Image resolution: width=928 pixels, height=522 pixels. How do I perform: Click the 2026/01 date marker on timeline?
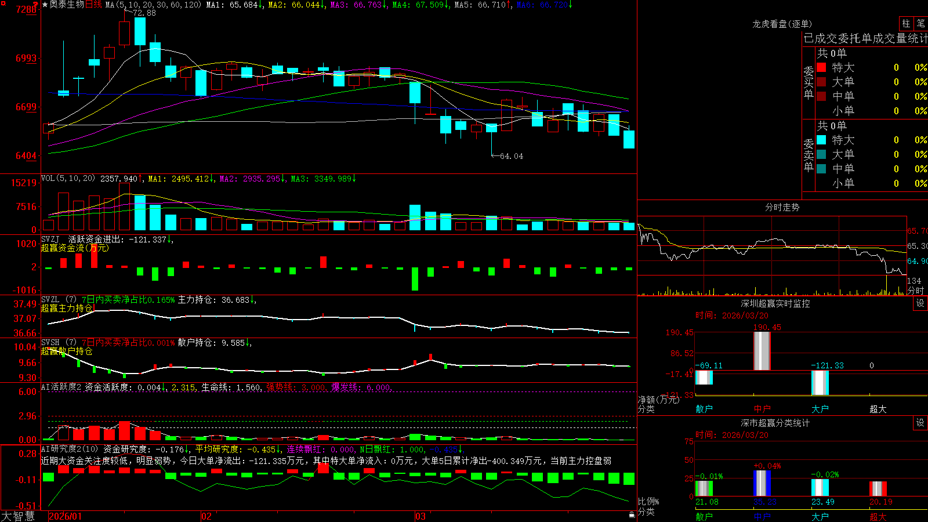(x=66, y=516)
